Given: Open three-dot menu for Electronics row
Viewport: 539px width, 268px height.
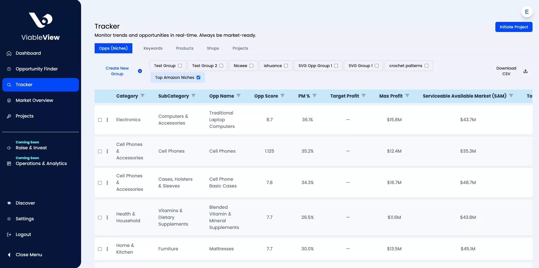Looking at the screenshot, I should tap(107, 120).
